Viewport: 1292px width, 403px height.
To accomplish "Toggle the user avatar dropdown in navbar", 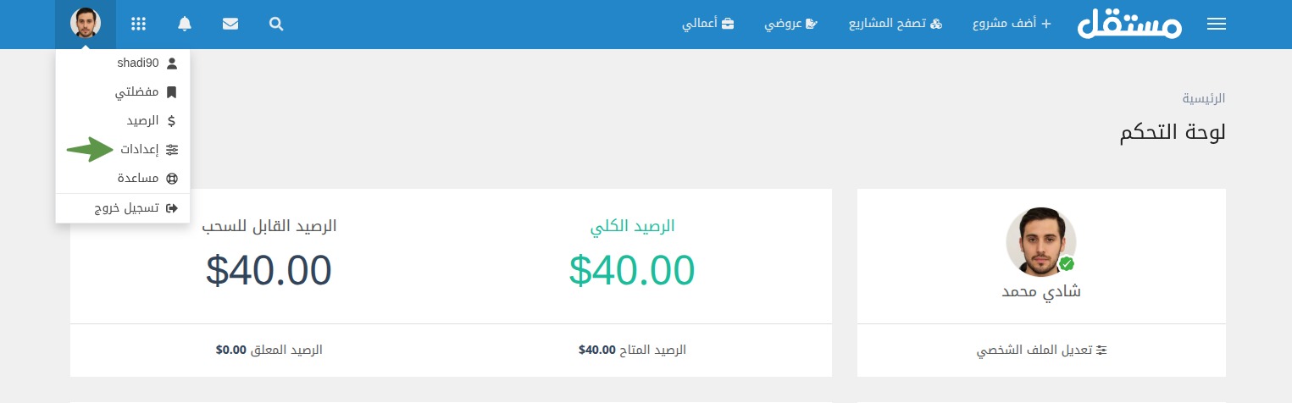I will [x=85, y=25].
